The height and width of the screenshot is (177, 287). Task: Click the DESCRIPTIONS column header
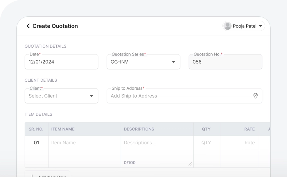tap(139, 129)
